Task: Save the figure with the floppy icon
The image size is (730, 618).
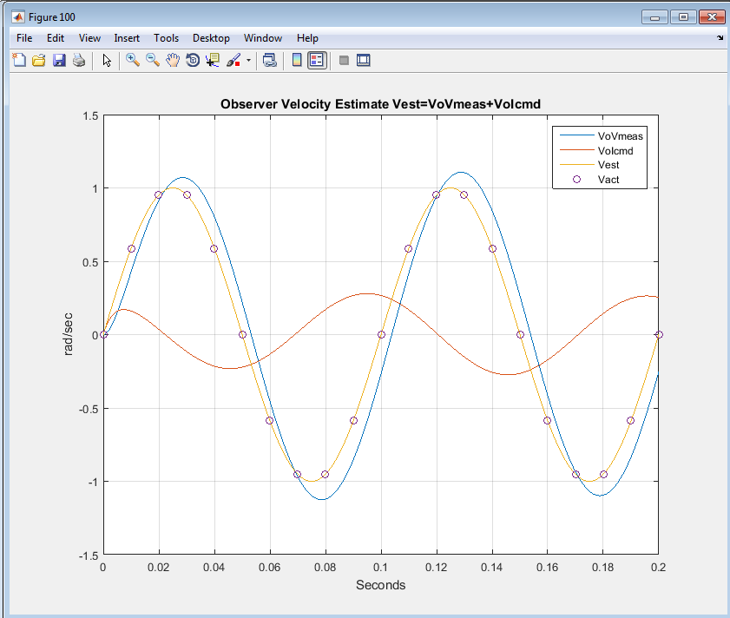Action: pyautogui.click(x=59, y=60)
